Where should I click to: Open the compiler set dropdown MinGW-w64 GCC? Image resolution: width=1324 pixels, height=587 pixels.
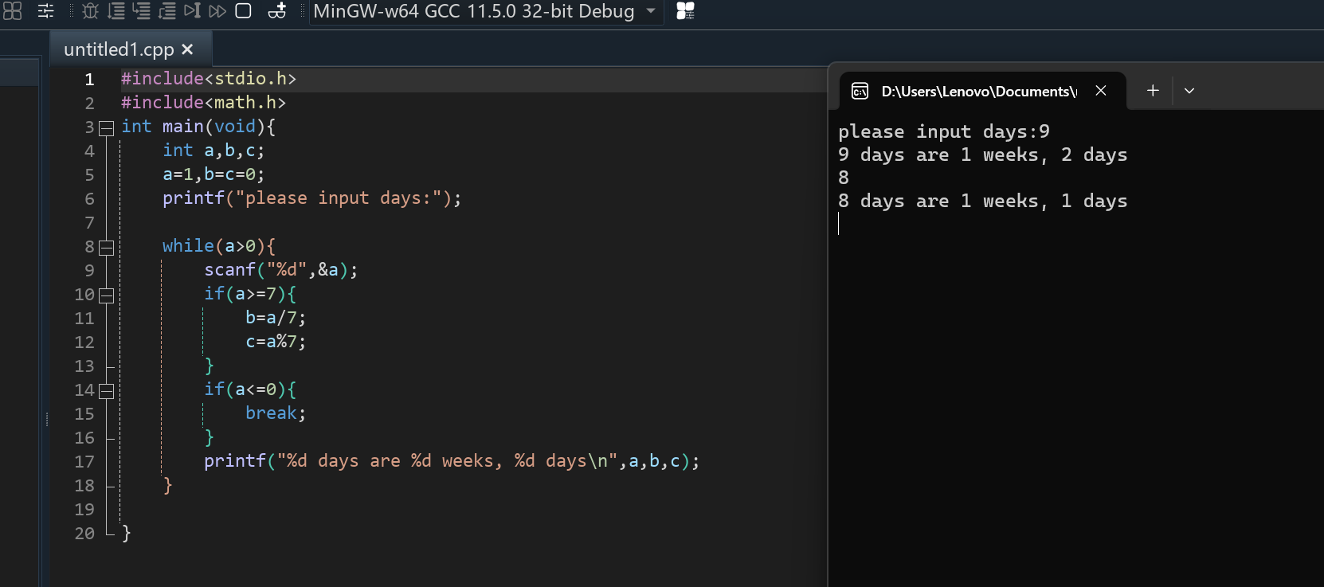pos(486,11)
